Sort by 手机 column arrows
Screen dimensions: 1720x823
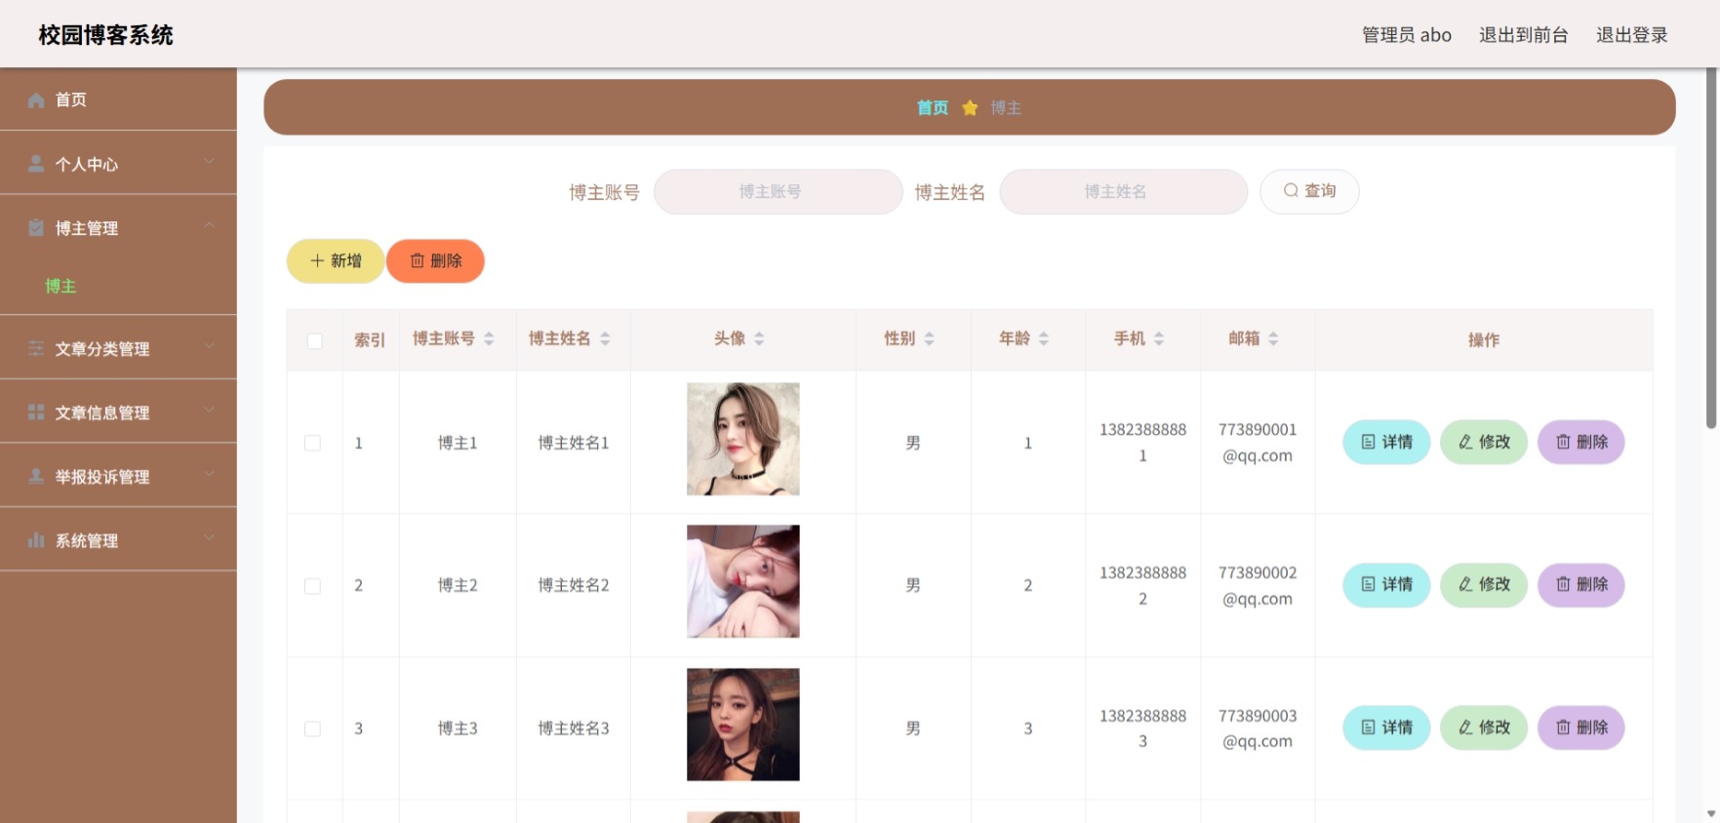[x=1159, y=338]
